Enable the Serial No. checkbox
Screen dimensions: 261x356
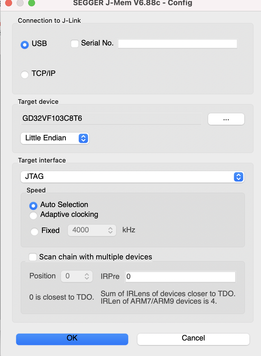coord(75,44)
